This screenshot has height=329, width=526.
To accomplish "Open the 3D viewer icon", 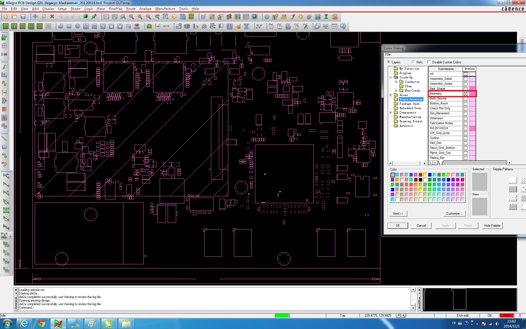I will 182,17.
